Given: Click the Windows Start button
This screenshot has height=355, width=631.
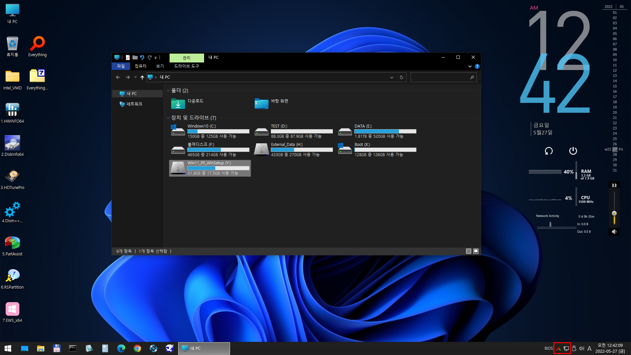Looking at the screenshot, I should pyautogui.click(x=8, y=348).
